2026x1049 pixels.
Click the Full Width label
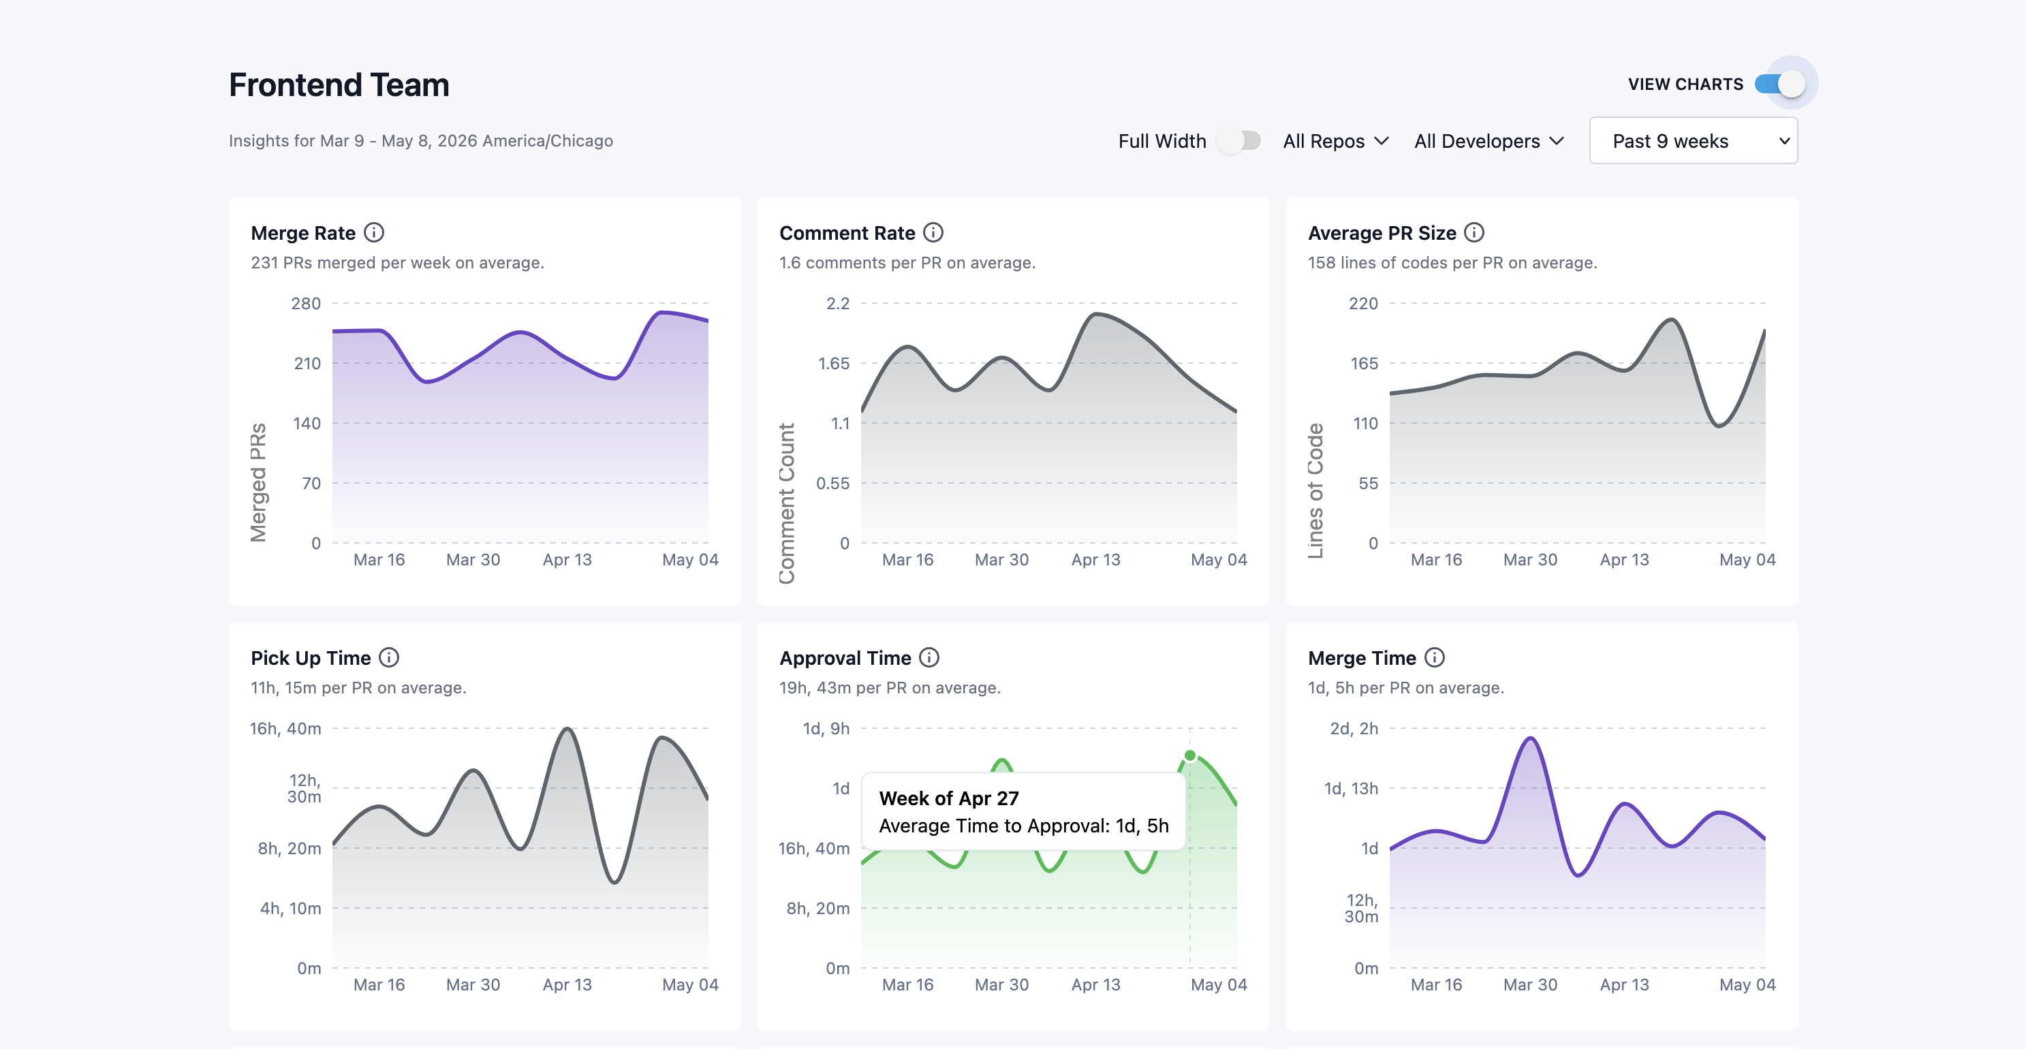pos(1162,142)
